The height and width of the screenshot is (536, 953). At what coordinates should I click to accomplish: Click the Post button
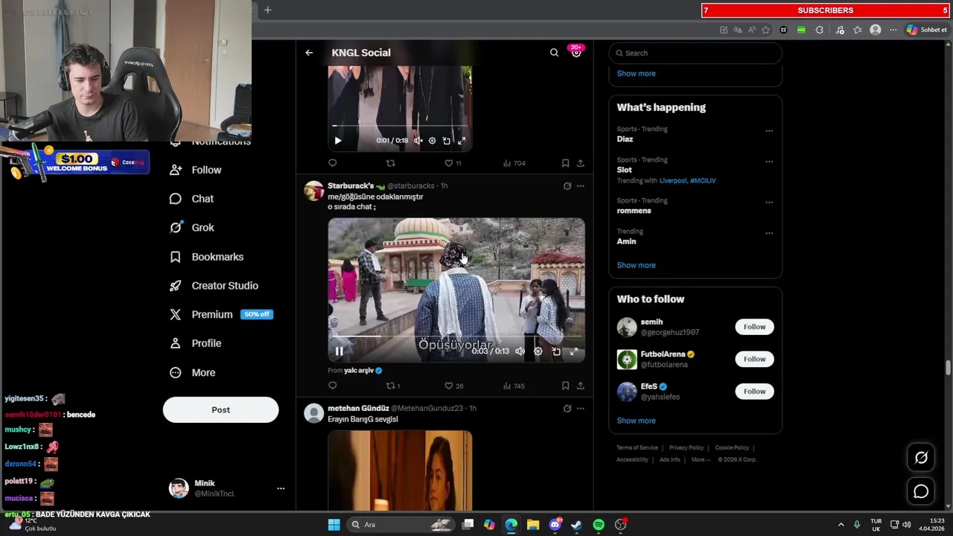220,410
